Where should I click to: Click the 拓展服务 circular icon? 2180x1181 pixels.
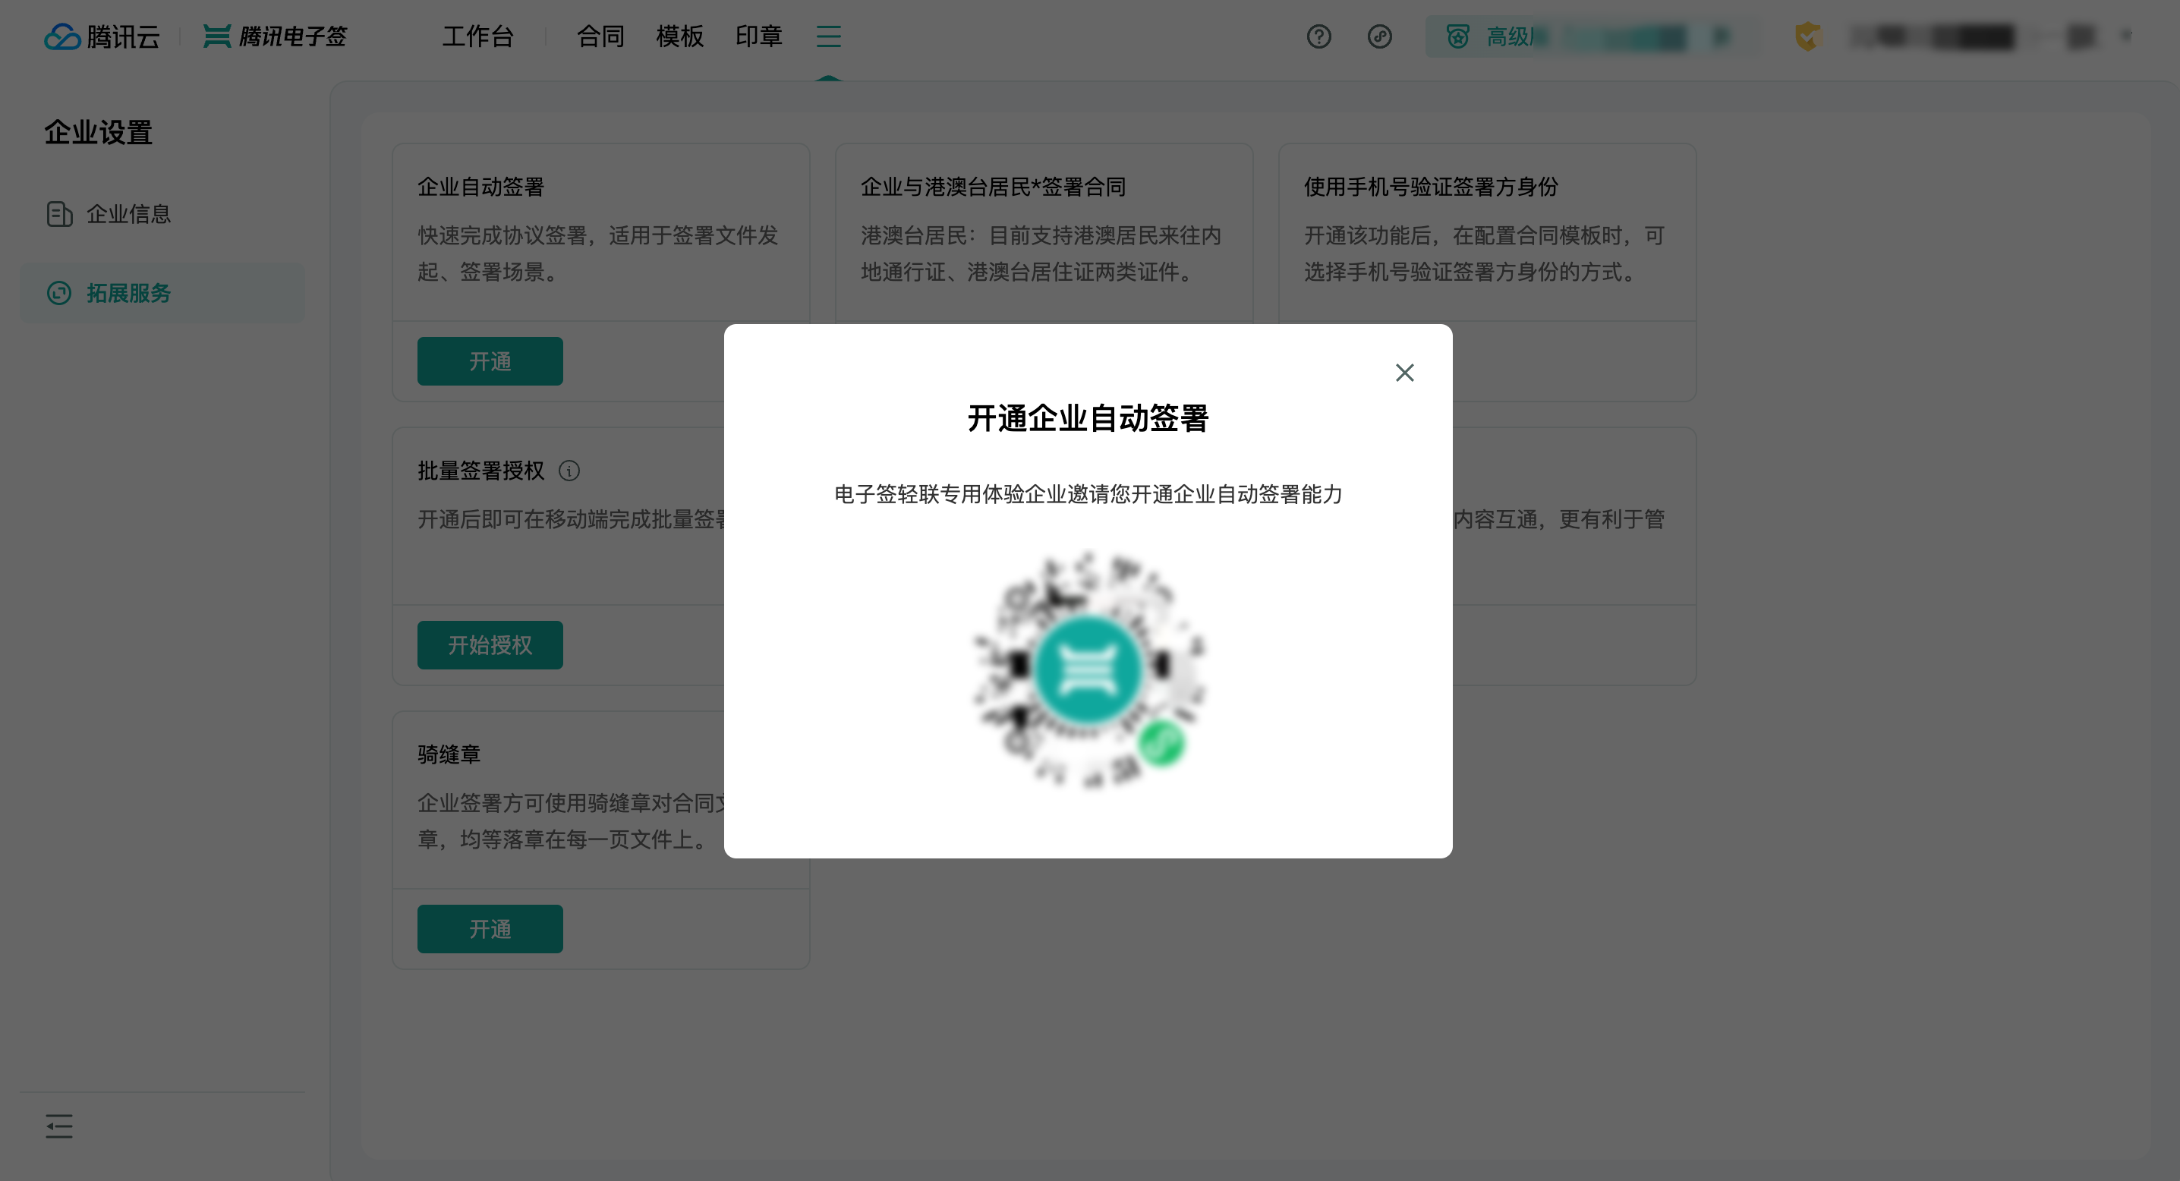coord(59,293)
